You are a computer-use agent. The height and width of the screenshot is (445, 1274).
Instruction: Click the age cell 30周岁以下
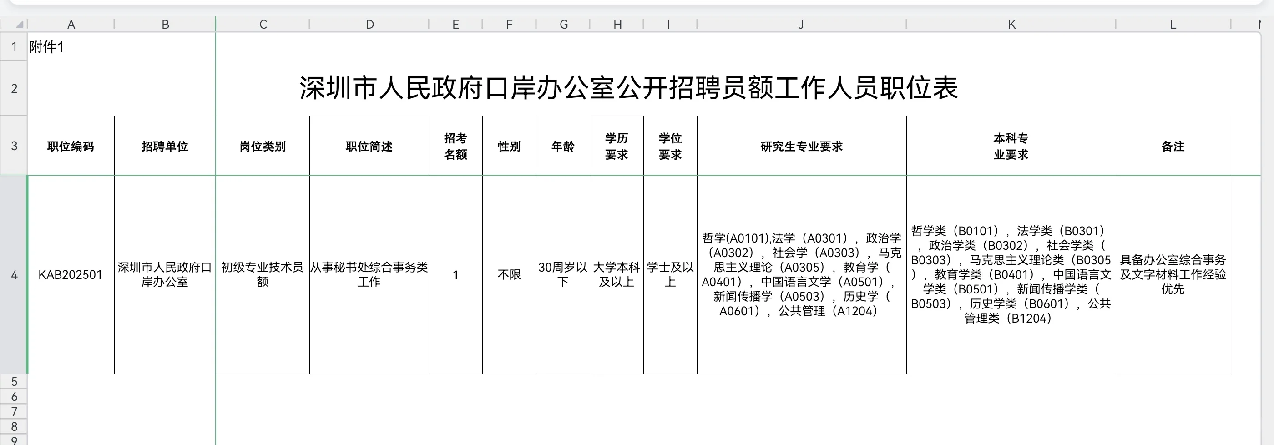pyautogui.click(x=563, y=274)
